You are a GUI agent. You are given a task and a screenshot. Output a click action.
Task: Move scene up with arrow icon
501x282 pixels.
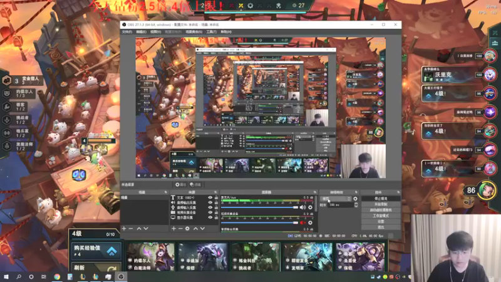[139, 229]
